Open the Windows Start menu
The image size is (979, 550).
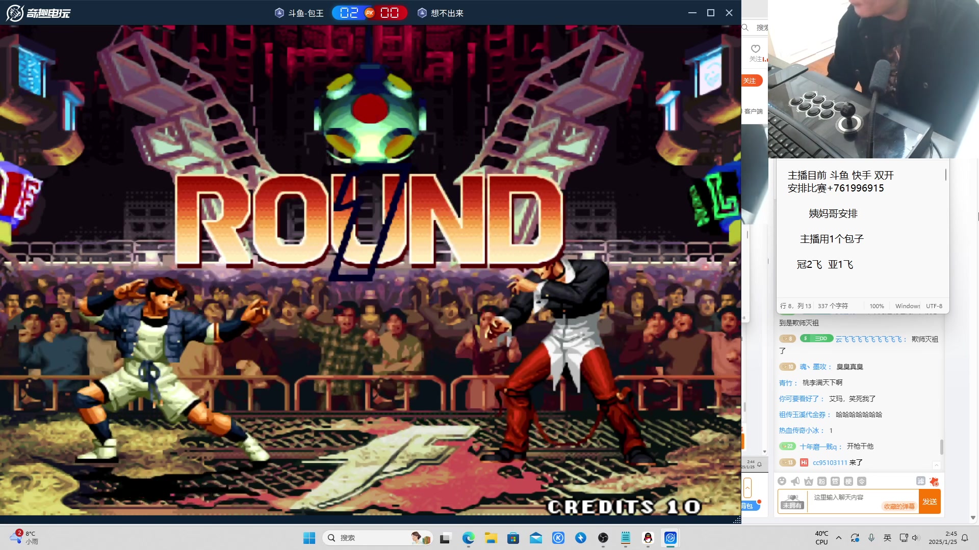pyautogui.click(x=309, y=538)
